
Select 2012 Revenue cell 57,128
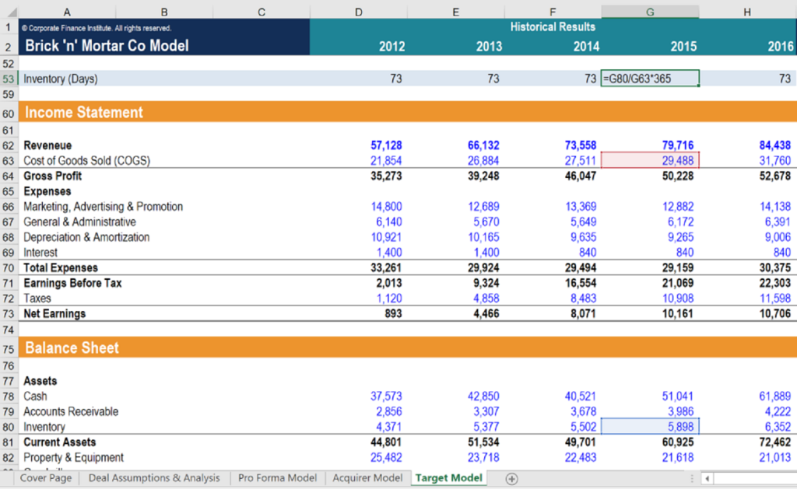(x=386, y=145)
